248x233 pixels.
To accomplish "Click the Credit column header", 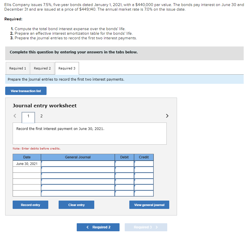I will click(144, 157).
